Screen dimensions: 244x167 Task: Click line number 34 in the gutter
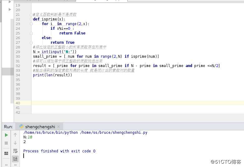(18, 75)
